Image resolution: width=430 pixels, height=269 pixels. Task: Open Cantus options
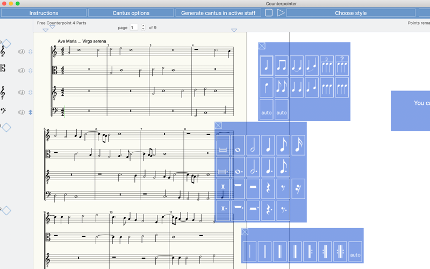(x=131, y=13)
